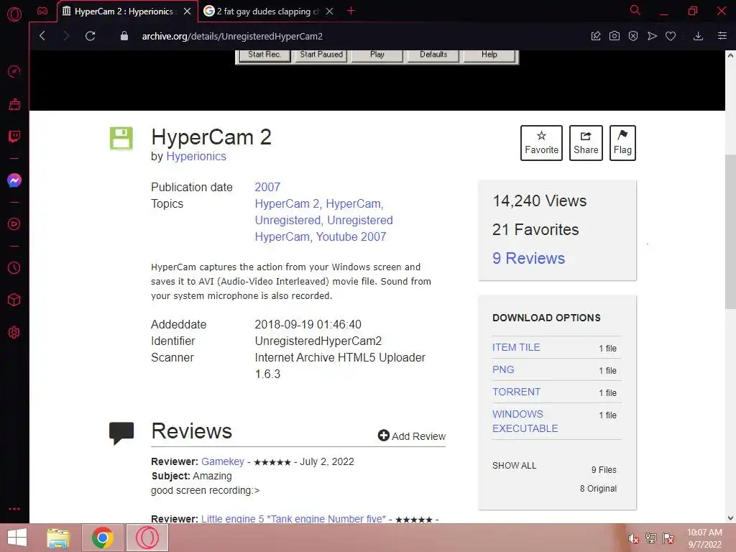Share this archive item

click(x=586, y=143)
